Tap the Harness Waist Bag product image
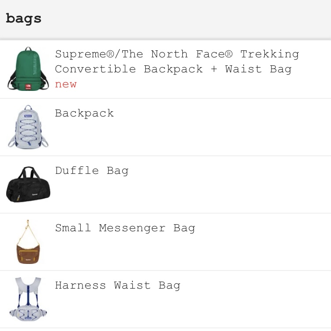The width and height of the screenshot is (331, 331). (x=28, y=299)
